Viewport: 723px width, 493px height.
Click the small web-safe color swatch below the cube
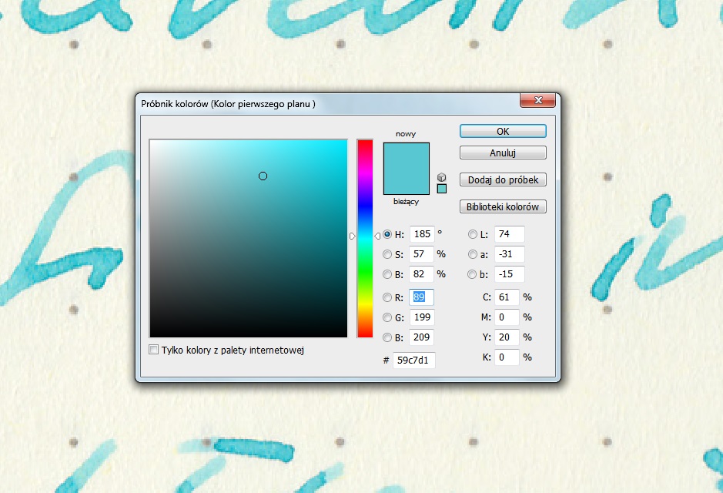coord(441,189)
